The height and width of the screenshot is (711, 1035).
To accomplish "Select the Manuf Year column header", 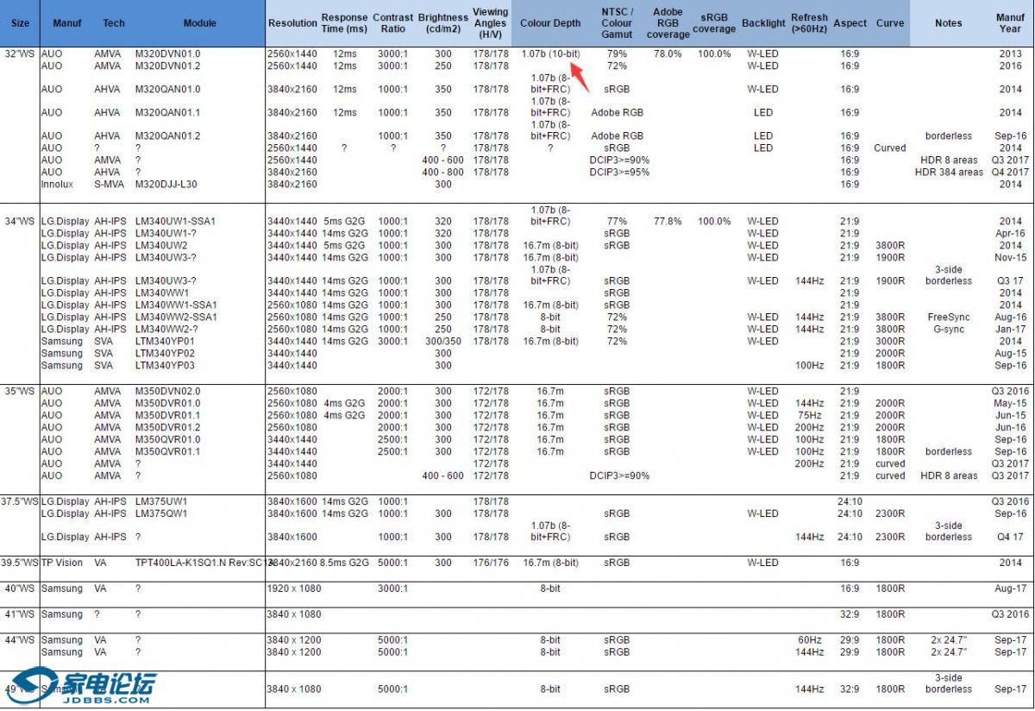I will [1010, 23].
